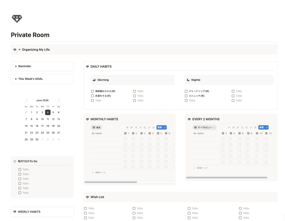This screenshot has width=285, height=221.
Task: Click the MONTHLY HABITS horizontal scrollbar
Action: 111,182
